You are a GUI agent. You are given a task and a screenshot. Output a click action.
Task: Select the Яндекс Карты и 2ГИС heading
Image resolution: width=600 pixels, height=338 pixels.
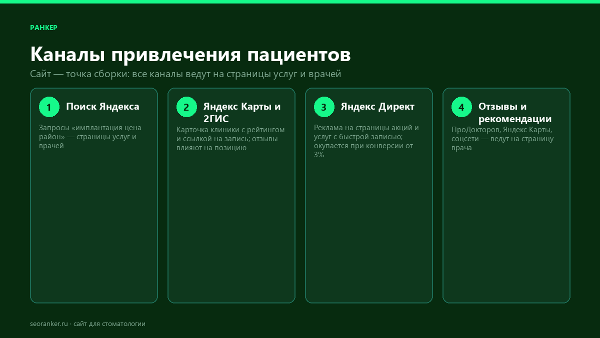tap(242, 113)
